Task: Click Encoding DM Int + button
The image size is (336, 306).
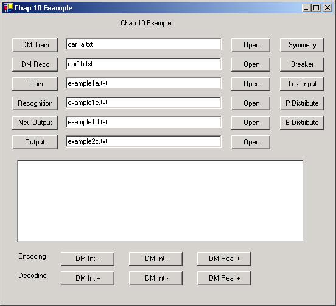Action: pyautogui.click(x=88, y=259)
